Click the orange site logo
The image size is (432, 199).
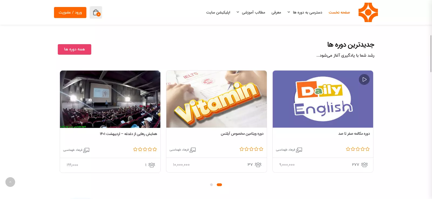point(368,12)
